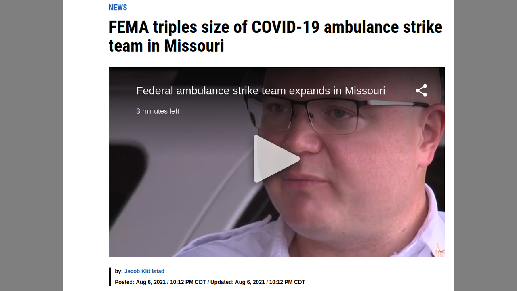Screen dimensions: 517x291
Task: Click the Updated Aug 6, 2021 timestamp
Action: coord(258,282)
